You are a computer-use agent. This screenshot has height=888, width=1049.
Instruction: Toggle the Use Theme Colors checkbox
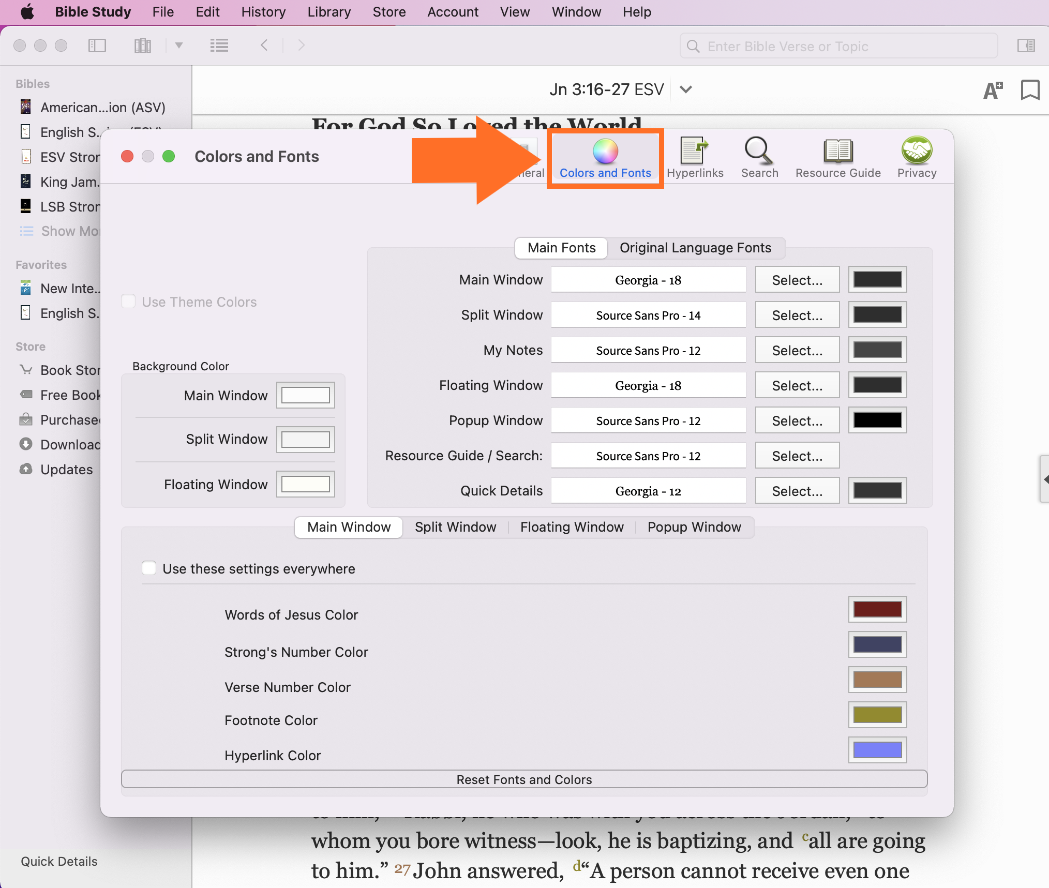point(128,302)
